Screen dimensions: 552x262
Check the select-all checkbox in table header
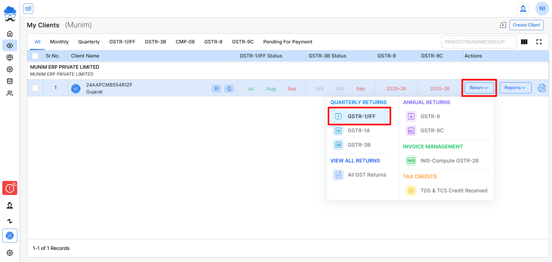point(35,56)
